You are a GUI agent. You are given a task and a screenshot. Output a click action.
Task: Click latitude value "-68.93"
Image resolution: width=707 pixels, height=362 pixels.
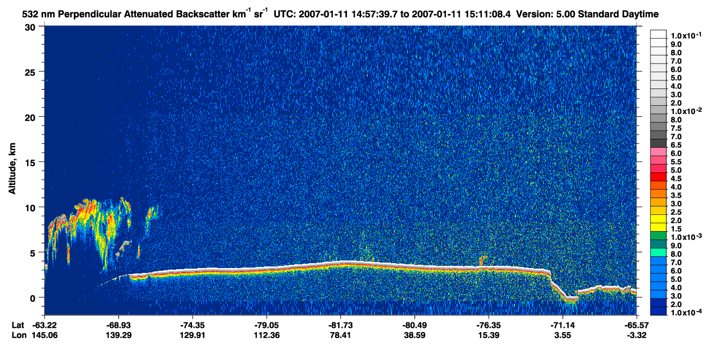[x=119, y=325]
